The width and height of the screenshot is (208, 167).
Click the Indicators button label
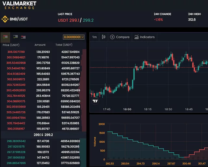click(x=147, y=37)
